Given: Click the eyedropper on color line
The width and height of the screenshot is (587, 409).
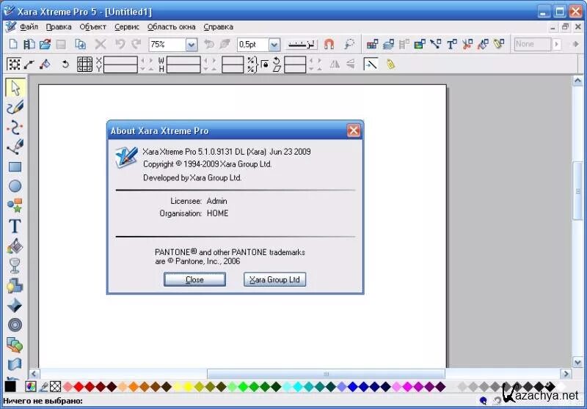Looking at the screenshot, I should pyautogui.click(x=43, y=386).
